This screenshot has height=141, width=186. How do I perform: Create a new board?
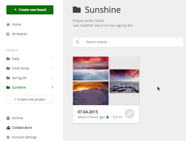click(x=30, y=10)
